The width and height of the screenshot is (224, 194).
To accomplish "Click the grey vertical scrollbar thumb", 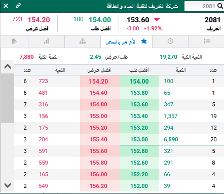I will (8, 98).
